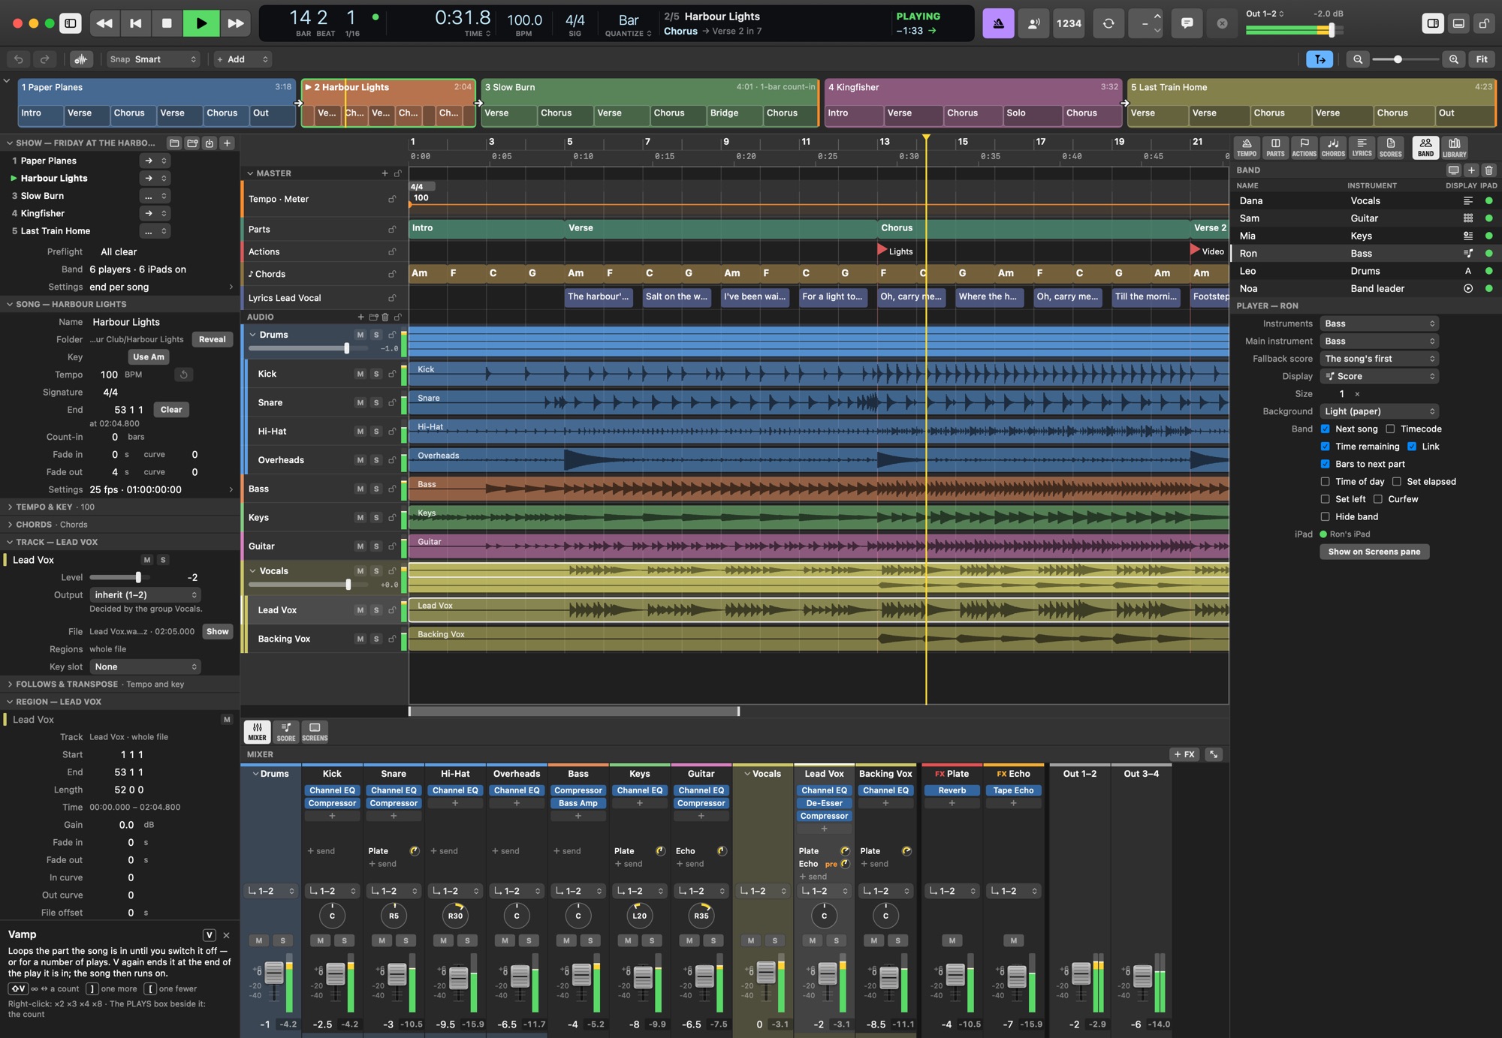Click Show on Screens pane button
The height and width of the screenshot is (1038, 1502).
[1374, 552]
